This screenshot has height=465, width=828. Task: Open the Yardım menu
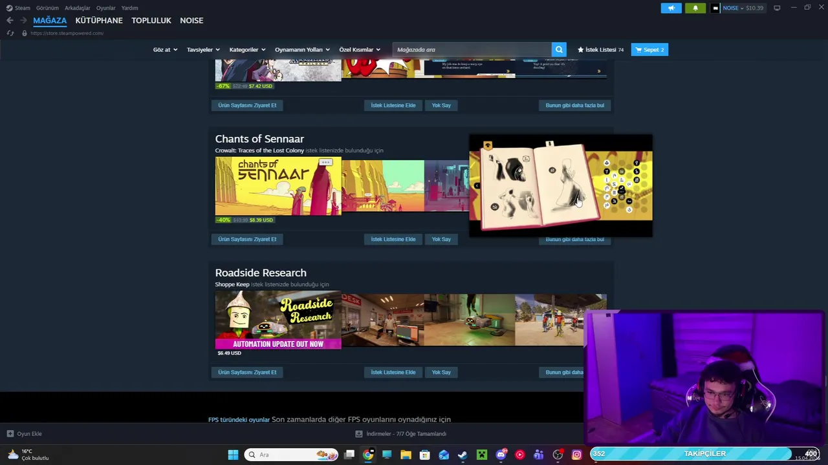pyautogui.click(x=129, y=8)
